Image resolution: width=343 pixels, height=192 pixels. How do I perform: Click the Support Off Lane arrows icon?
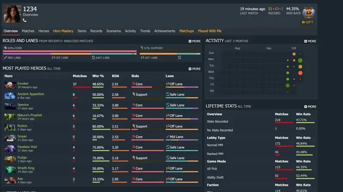point(142,58)
